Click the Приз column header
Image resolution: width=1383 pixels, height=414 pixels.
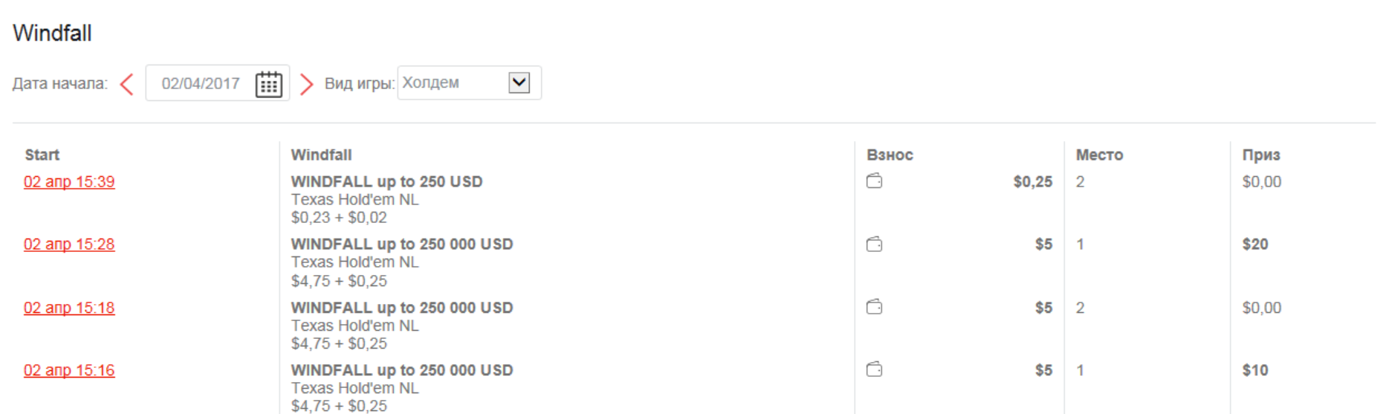(x=1261, y=155)
